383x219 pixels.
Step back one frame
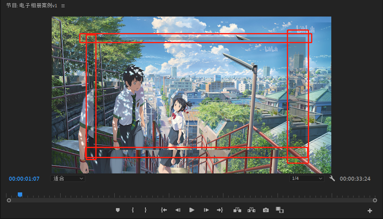tap(178, 210)
